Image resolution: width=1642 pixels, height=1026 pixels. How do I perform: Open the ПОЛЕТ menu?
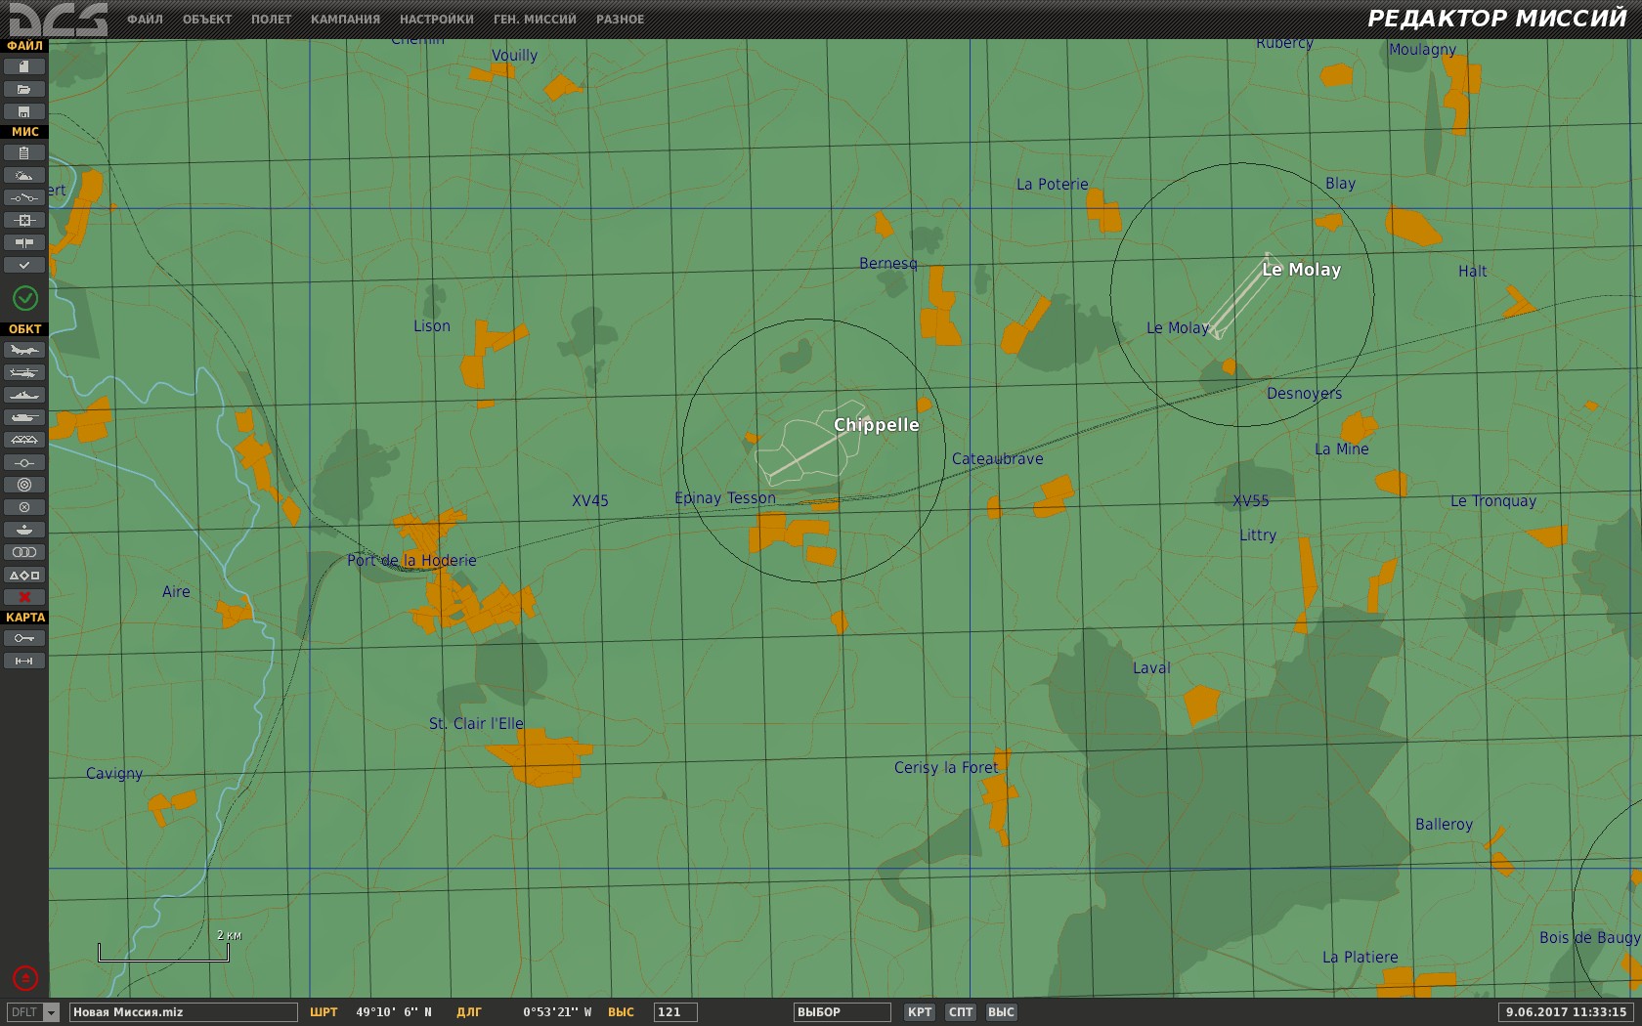271,19
